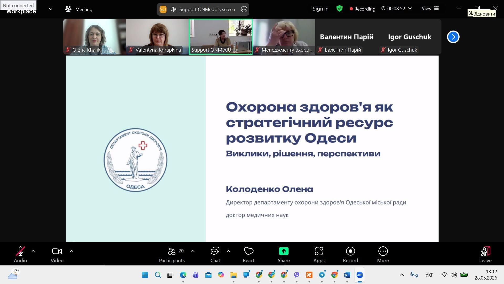This screenshot has height=284, width=504.
Task: Select Igor Guschuk participant tile
Action: (410, 37)
